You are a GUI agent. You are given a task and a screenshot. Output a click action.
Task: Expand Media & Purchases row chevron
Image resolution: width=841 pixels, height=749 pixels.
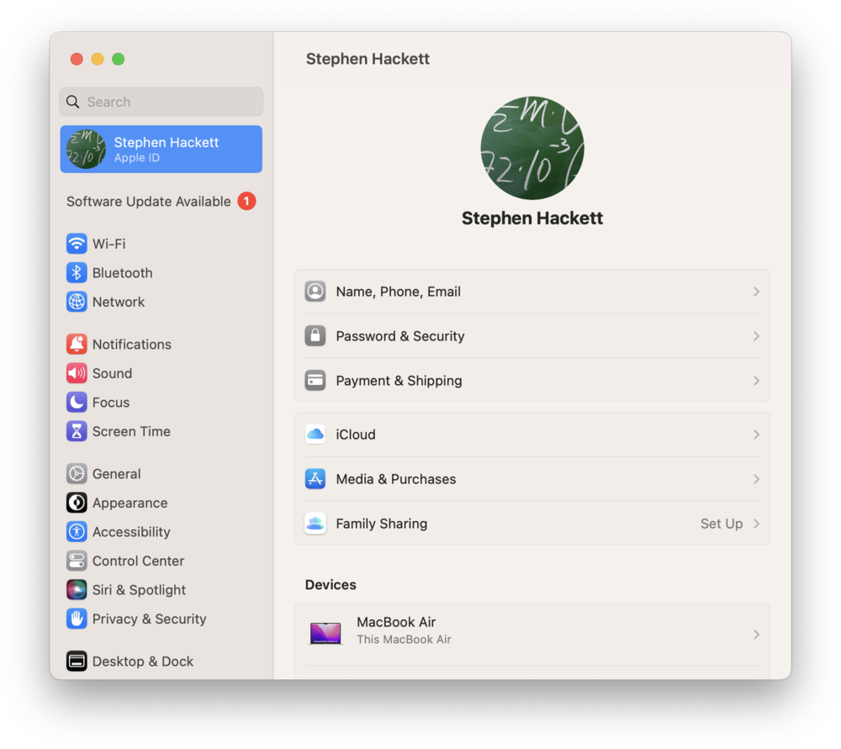pos(756,478)
